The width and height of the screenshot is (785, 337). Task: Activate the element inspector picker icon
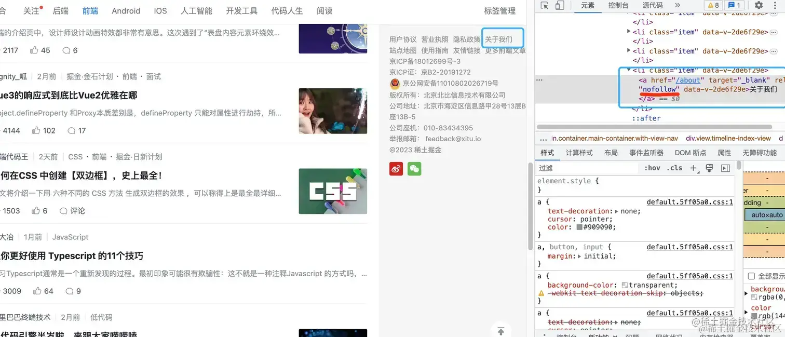(x=545, y=6)
